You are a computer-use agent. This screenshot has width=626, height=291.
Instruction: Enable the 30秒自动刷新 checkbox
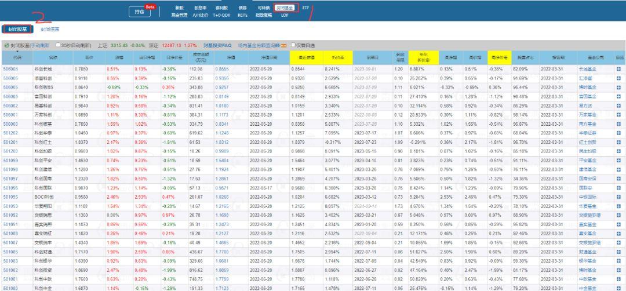point(59,45)
